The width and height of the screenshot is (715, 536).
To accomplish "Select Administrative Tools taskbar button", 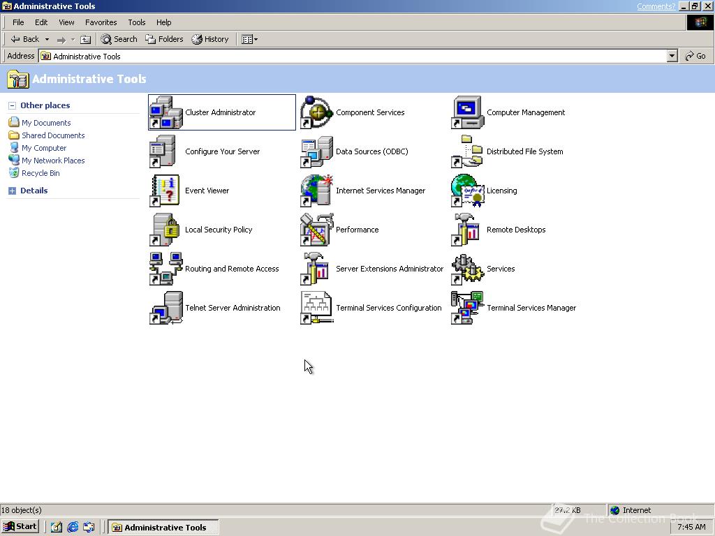I will click(x=163, y=528).
